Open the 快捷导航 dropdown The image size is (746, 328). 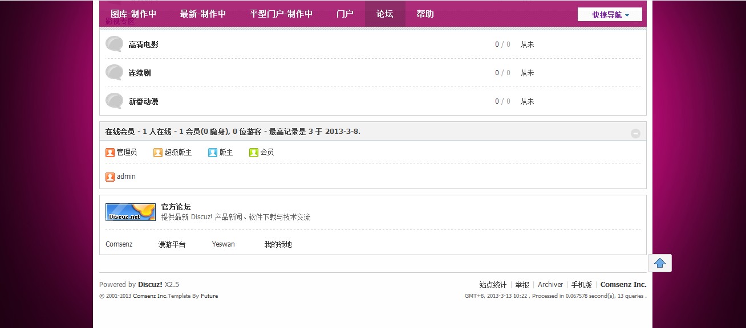pyautogui.click(x=610, y=14)
